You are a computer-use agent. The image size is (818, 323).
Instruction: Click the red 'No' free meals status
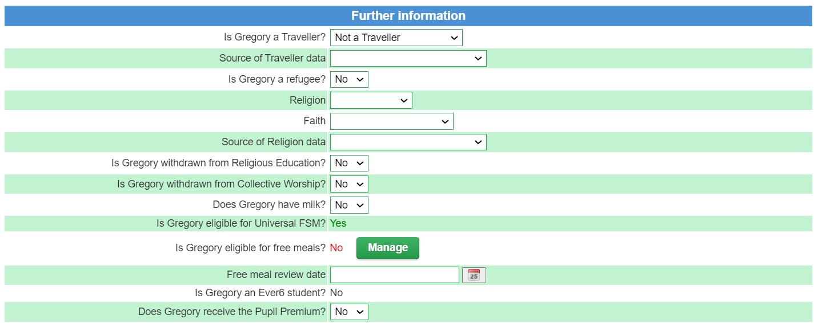[x=336, y=248]
